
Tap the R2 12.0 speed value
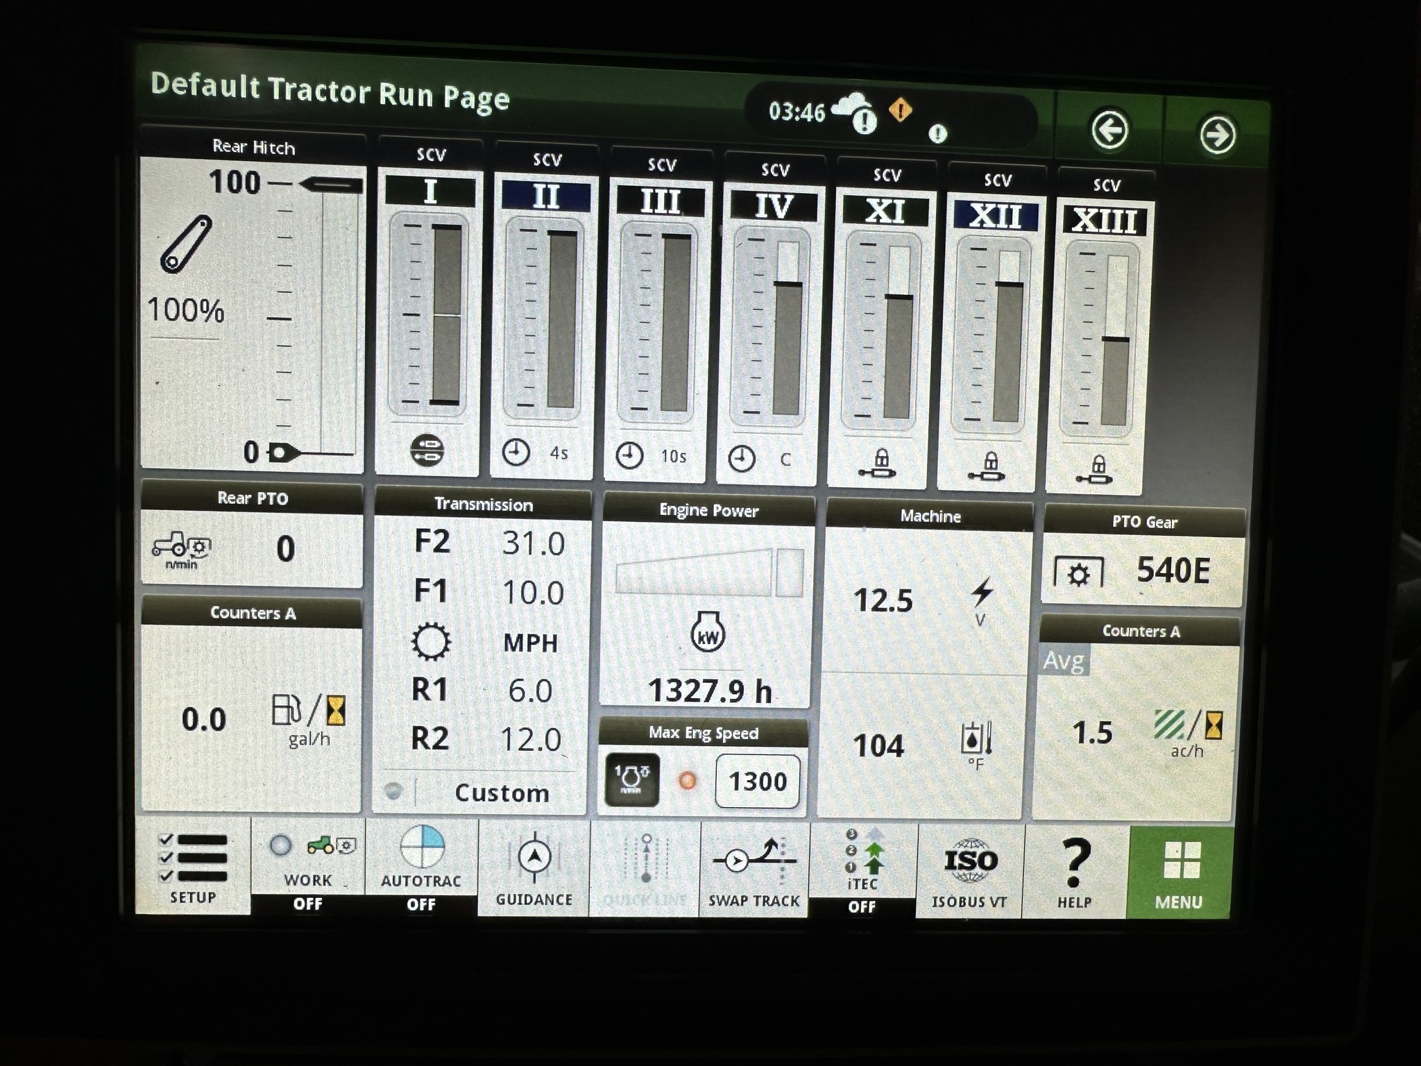tap(530, 740)
